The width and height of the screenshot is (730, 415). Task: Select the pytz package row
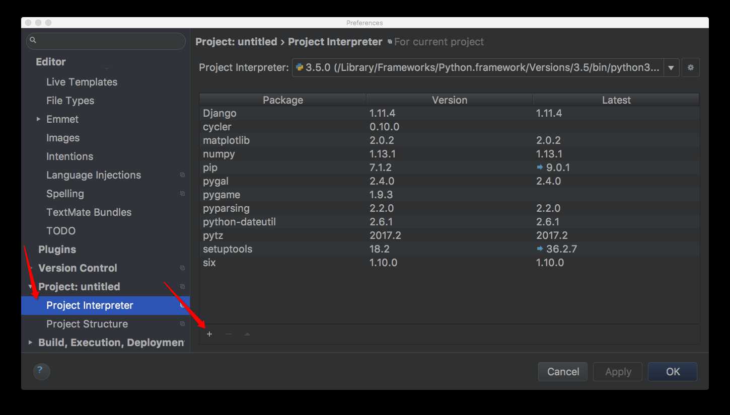(x=449, y=235)
